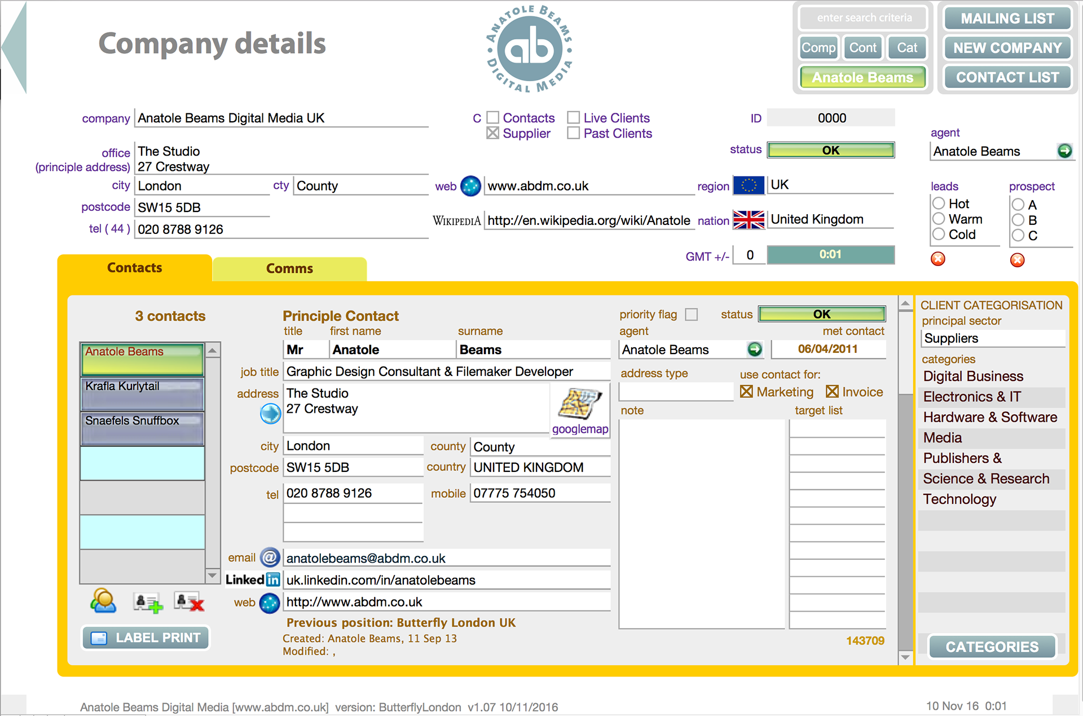The width and height of the screenshot is (1083, 716).
Task: Click the Wikipedia icon beside the URL
Action: point(456,220)
